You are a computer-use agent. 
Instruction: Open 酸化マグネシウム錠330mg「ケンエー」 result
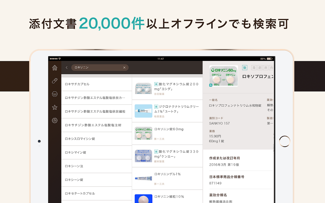pos(167,156)
